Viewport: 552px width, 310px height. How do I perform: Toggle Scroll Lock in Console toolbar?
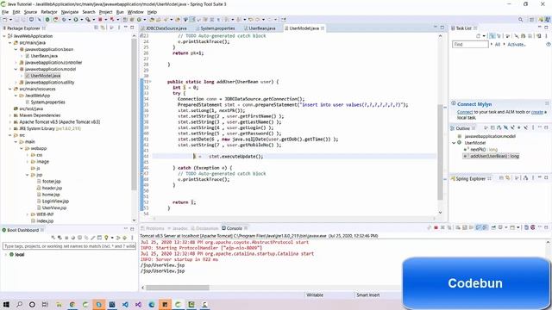click(x=465, y=227)
